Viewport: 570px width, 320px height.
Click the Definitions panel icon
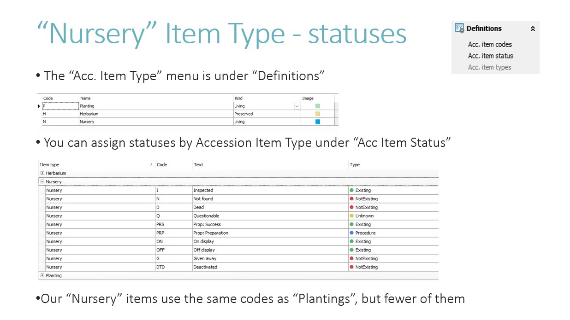(459, 29)
